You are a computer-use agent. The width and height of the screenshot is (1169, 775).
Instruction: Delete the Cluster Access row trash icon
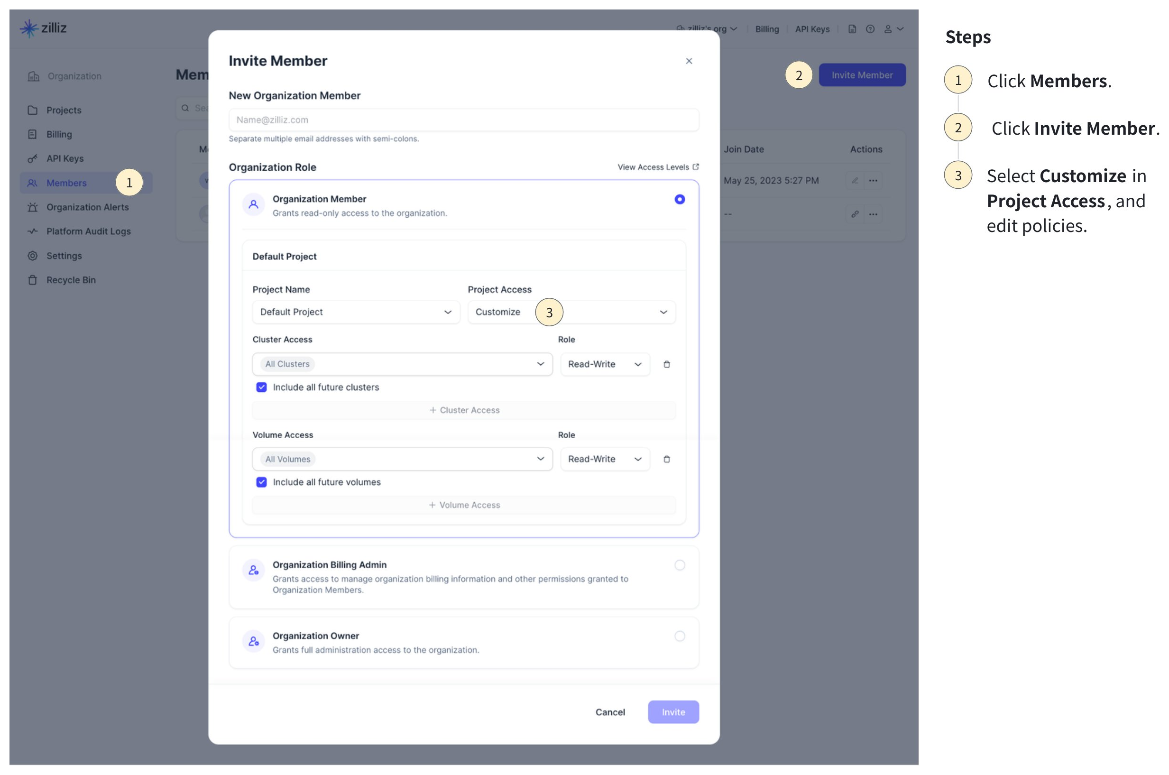(x=666, y=364)
